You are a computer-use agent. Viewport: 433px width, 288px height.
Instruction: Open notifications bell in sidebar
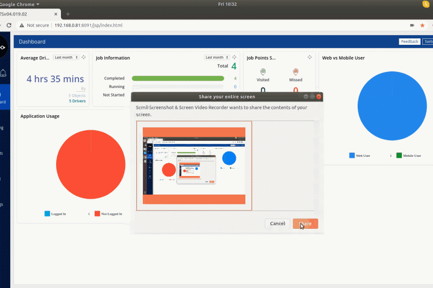3,73
